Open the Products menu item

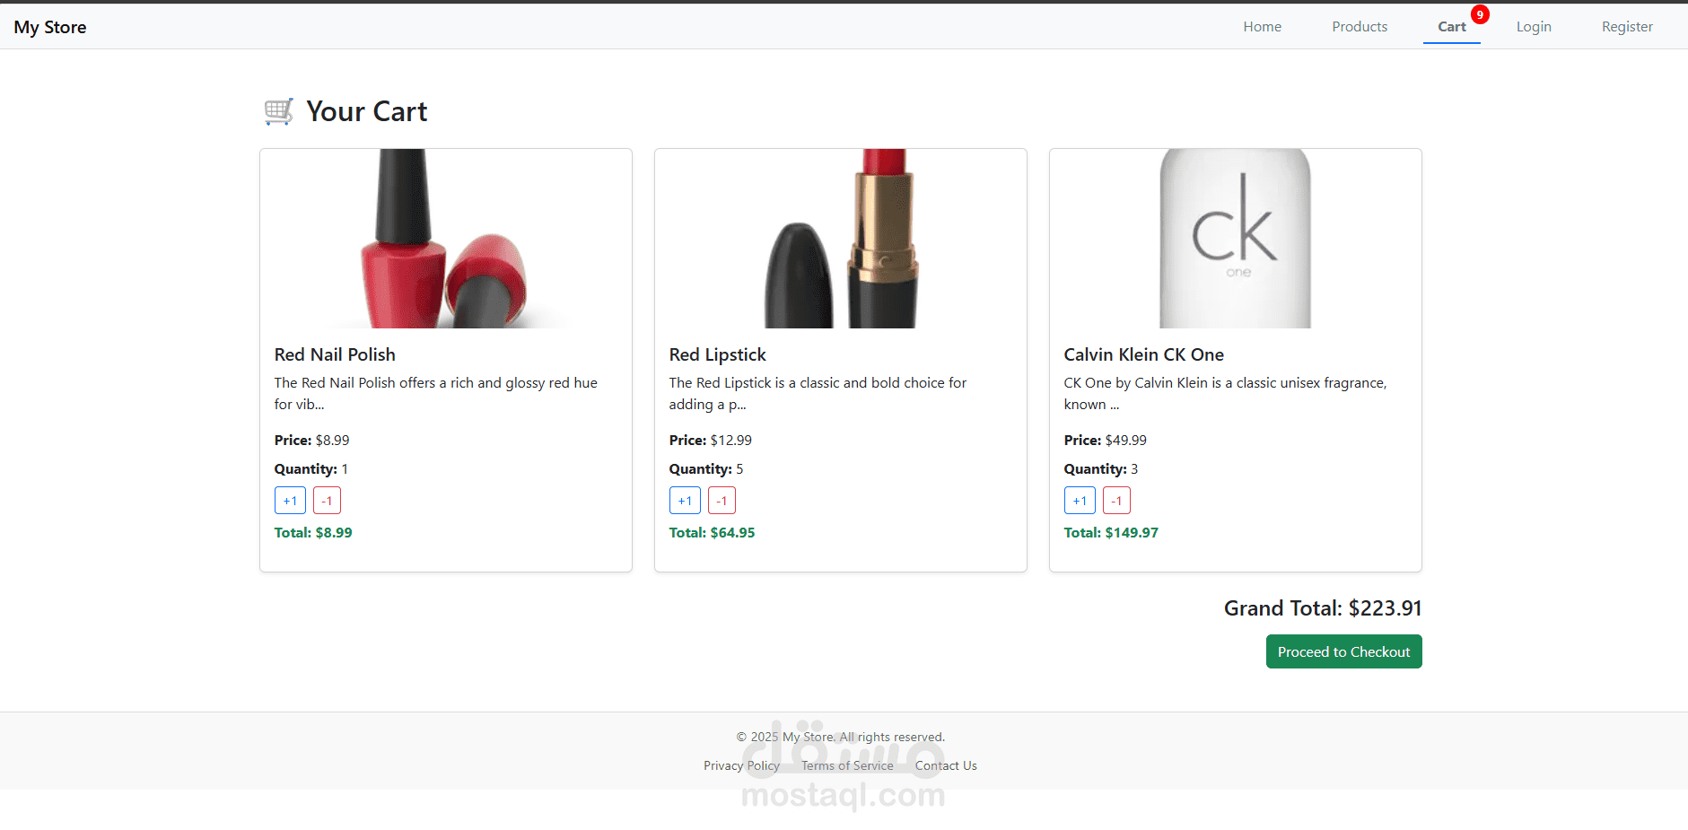1360,27
